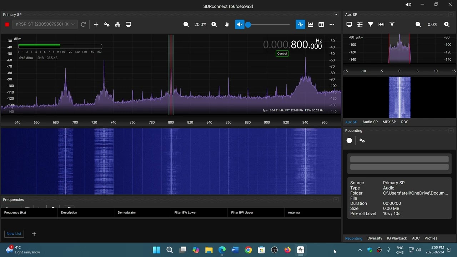Click the SDRconnect taskbar icon
Screen dimensions: 457x257
coord(301,250)
